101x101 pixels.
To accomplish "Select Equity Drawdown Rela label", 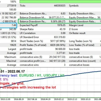I will click(82, 21).
